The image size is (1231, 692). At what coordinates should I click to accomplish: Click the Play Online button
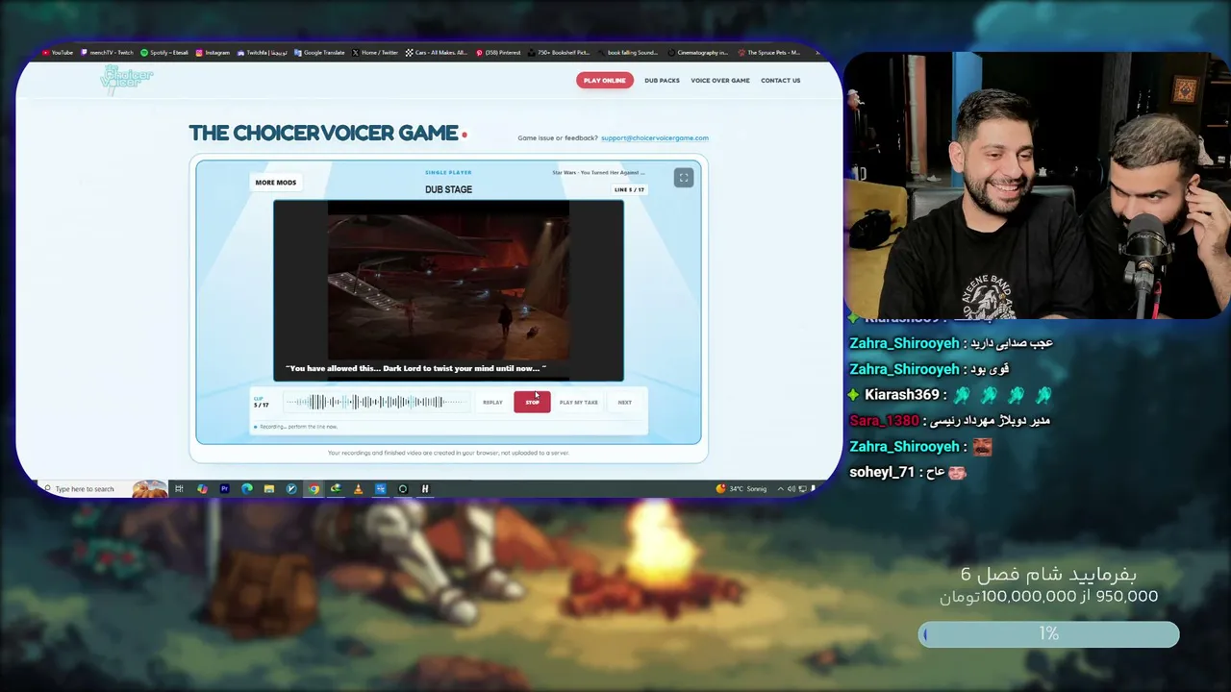(605, 80)
